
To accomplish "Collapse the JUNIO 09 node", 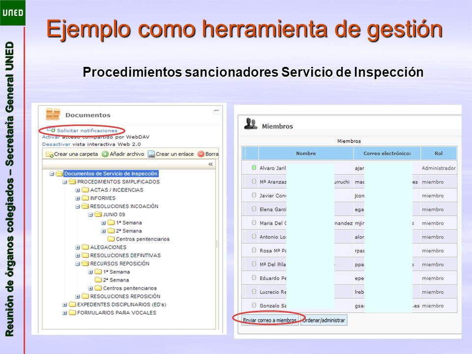I will pyautogui.click(x=90, y=215).
